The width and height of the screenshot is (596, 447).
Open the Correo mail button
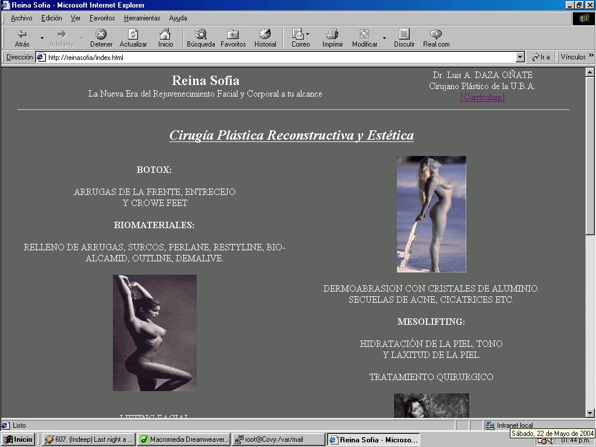click(x=299, y=38)
